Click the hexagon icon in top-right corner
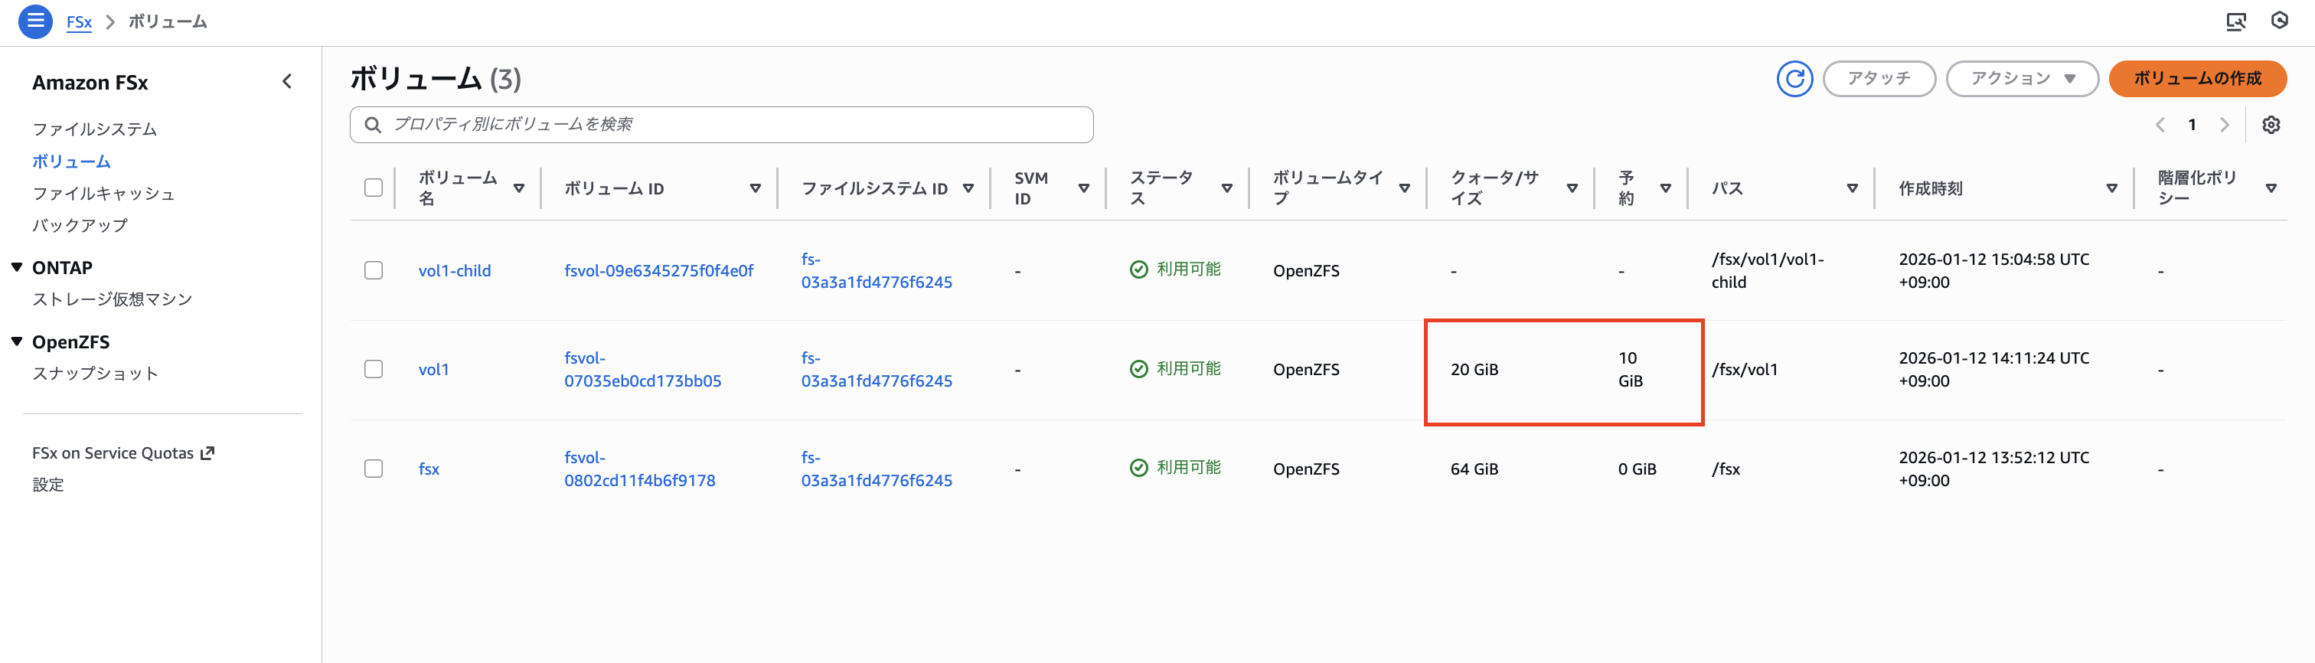The width and height of the screenshot is (2315, 663). click(x=2279, y=21)
